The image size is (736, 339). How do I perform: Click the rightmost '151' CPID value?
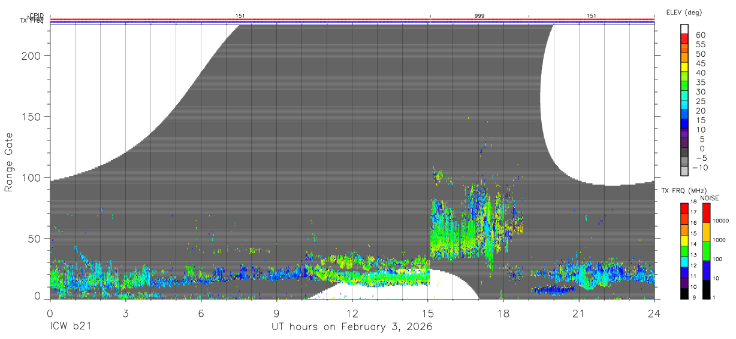592,16
